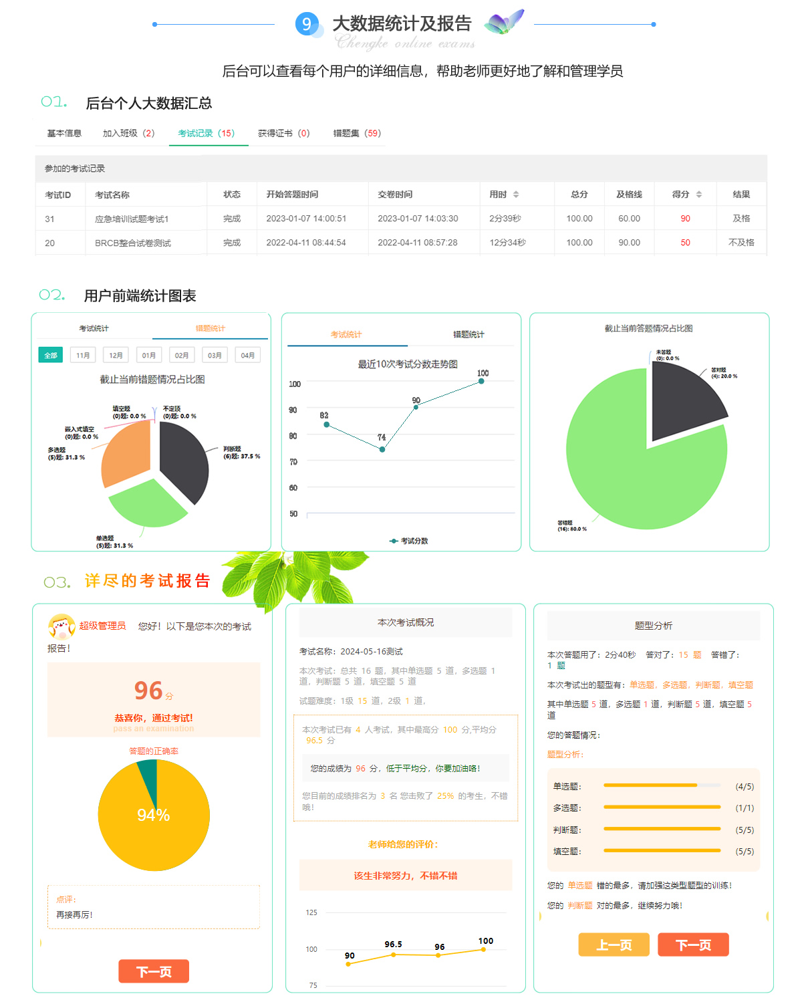Switch to the 基本信息 tab
The height and width of the screenshot is (1000, 802).
point(64,133)
